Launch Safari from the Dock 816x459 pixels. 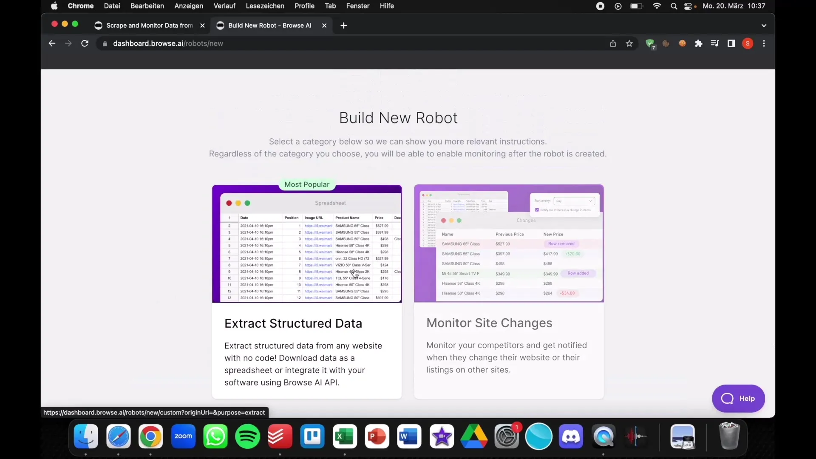point(118,436)
